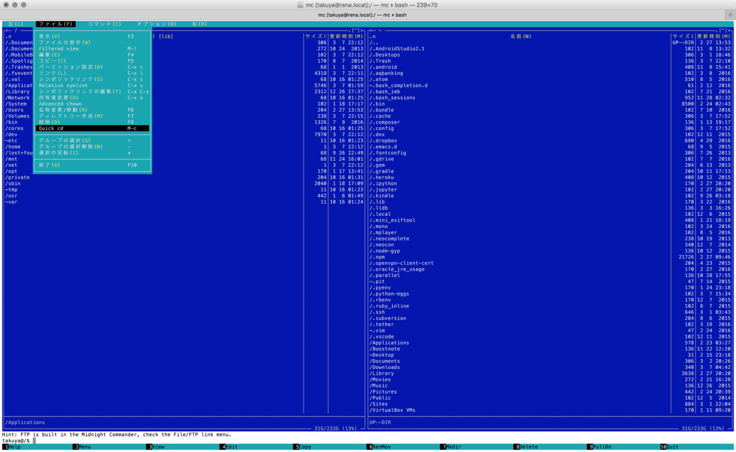Choose 削除(D) delete entry
The image size is (736, 452).
pyautogui.click(x=92, y=122)
